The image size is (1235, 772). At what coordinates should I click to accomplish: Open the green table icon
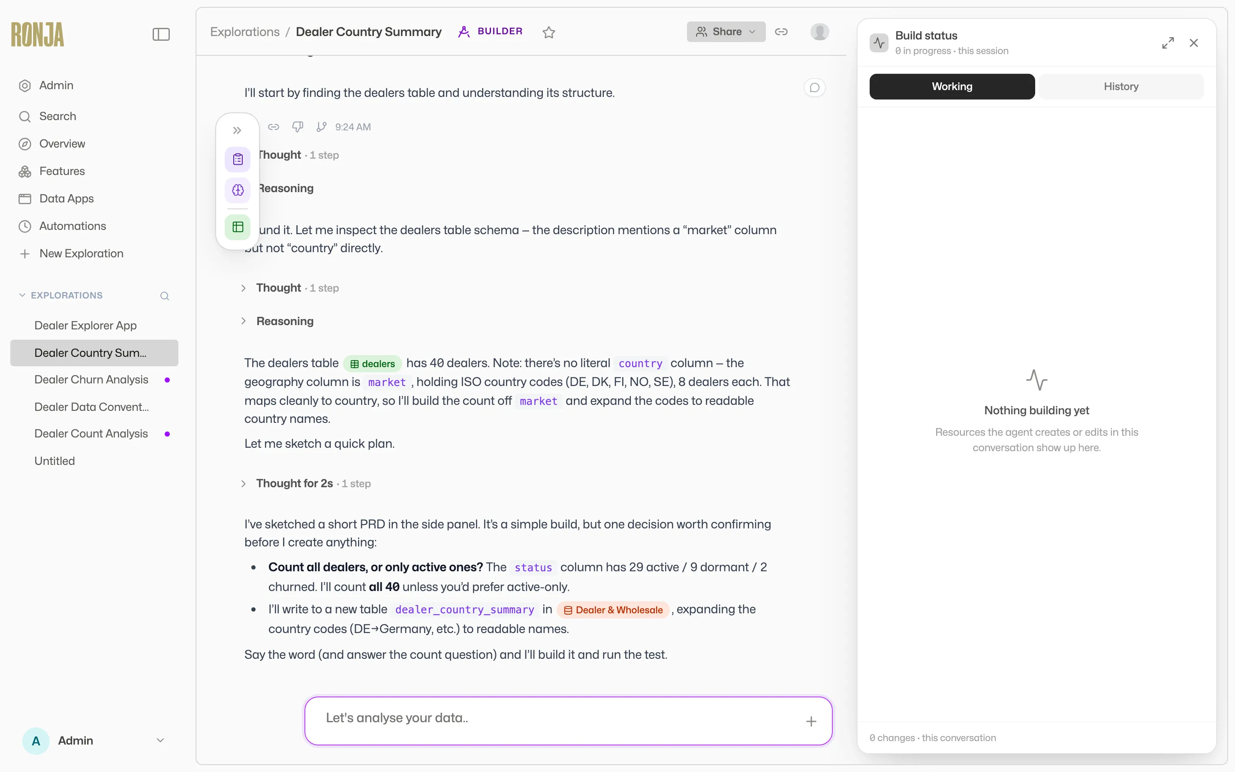238,227
